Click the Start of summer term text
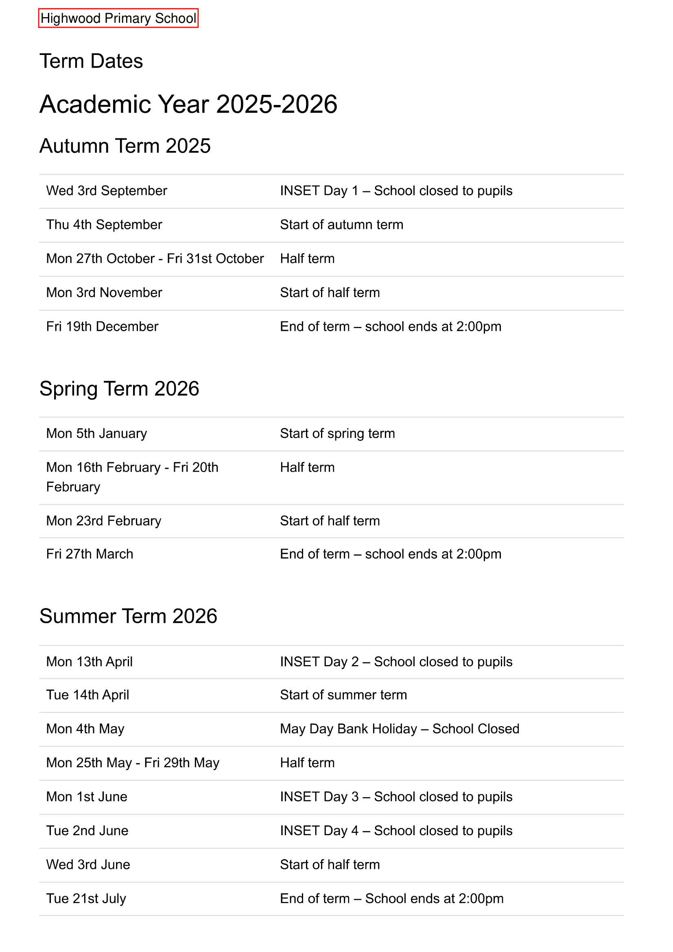This screenshot has width=673, height=952. pos(343,695)
